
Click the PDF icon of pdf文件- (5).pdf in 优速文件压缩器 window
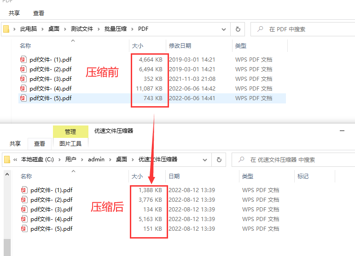pos(24,229)
